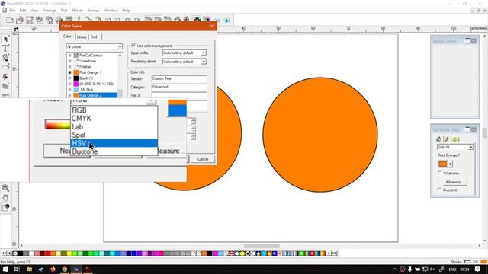Open the green effects tab in Fill/Stroke Editor
Image resolution: width=488 pixels, height=274 pixels.
point(454,139)
